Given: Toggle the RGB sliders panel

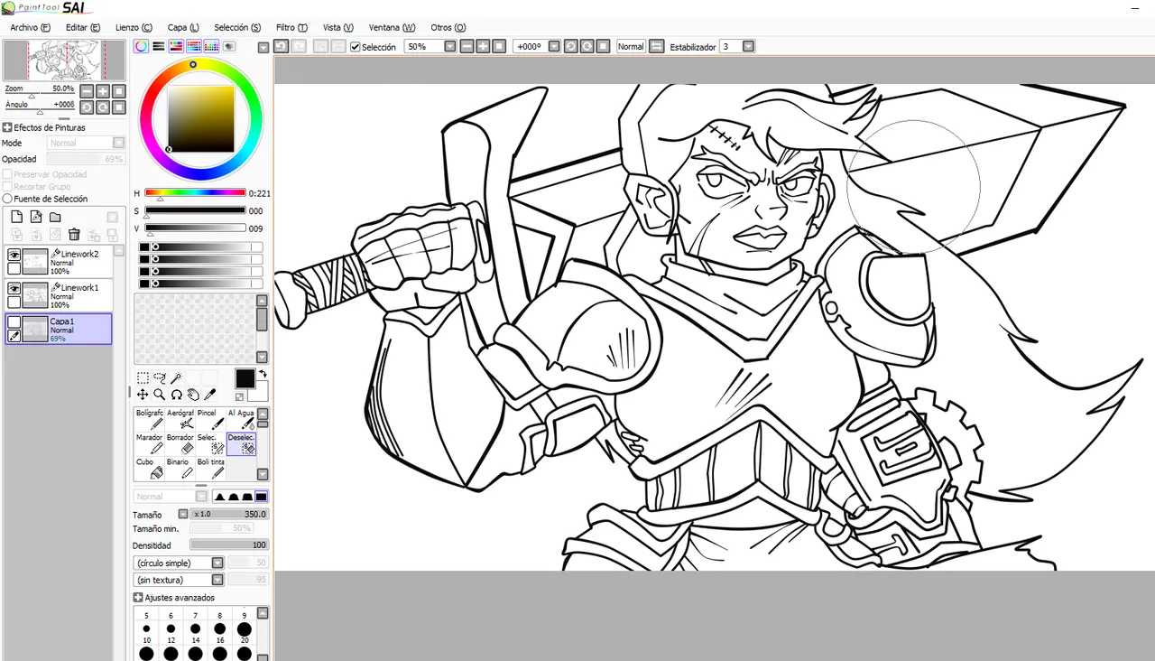Looking at the screenshot, I should [159, 46].
